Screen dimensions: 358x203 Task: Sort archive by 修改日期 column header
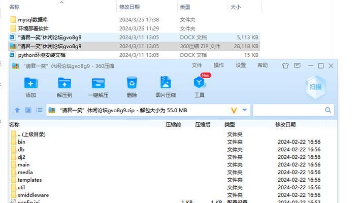(x=285, y=124)
